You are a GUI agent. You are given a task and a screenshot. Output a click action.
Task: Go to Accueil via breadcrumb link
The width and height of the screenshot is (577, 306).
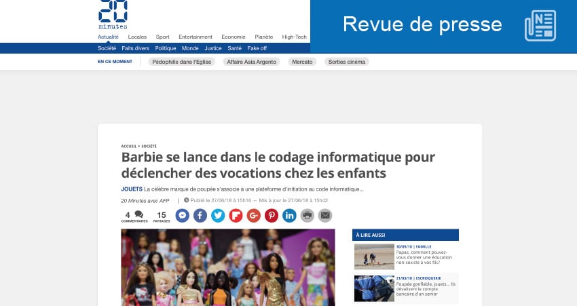pyautogui.click(x=128, y=146)
